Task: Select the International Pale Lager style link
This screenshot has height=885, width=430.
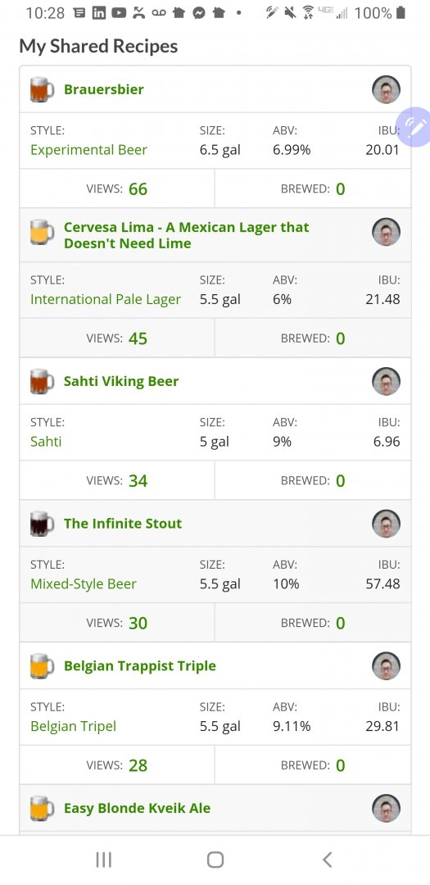Action: point(106,299)
